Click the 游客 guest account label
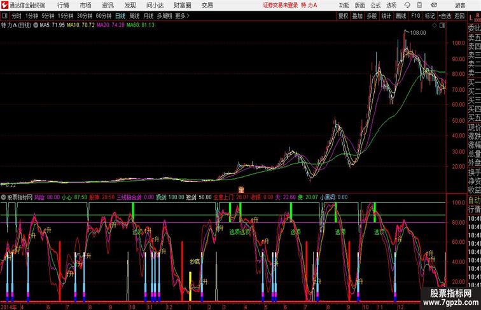 coord(460,5)
